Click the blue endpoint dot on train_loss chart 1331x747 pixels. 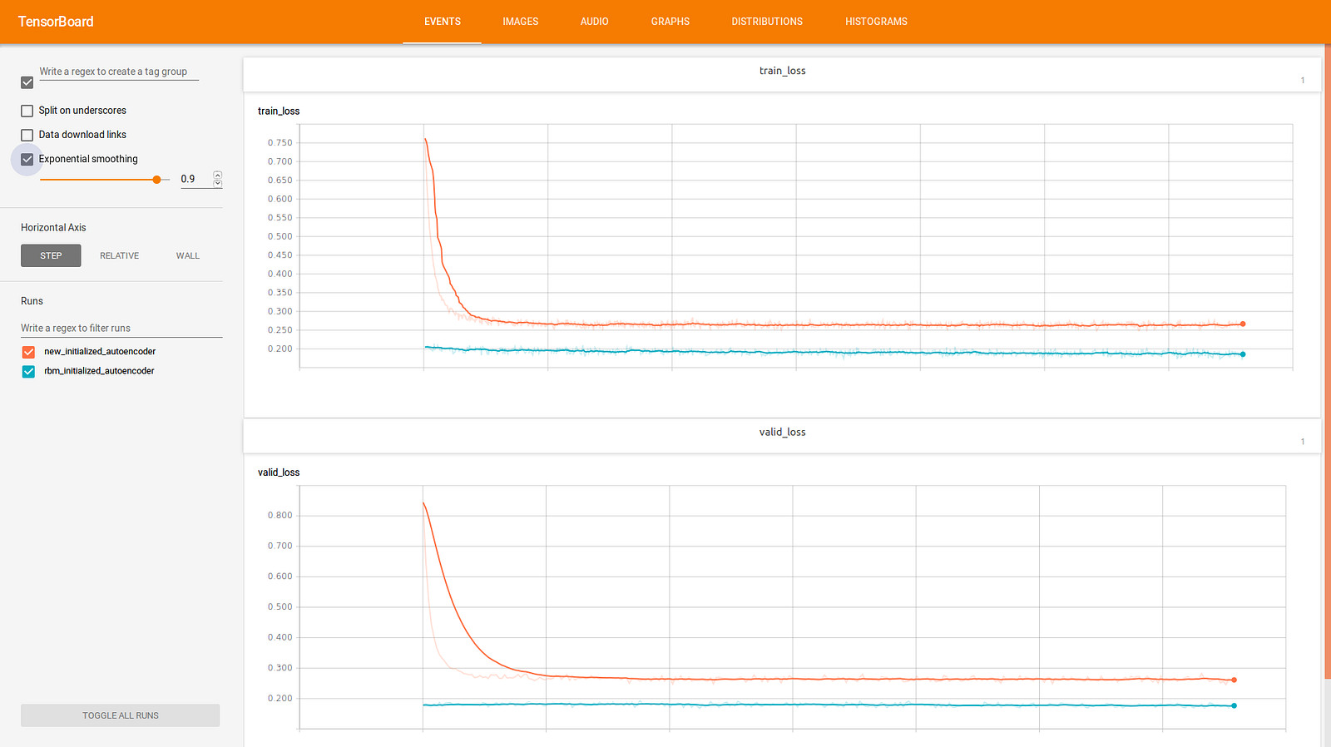[x=1243, y=354]
